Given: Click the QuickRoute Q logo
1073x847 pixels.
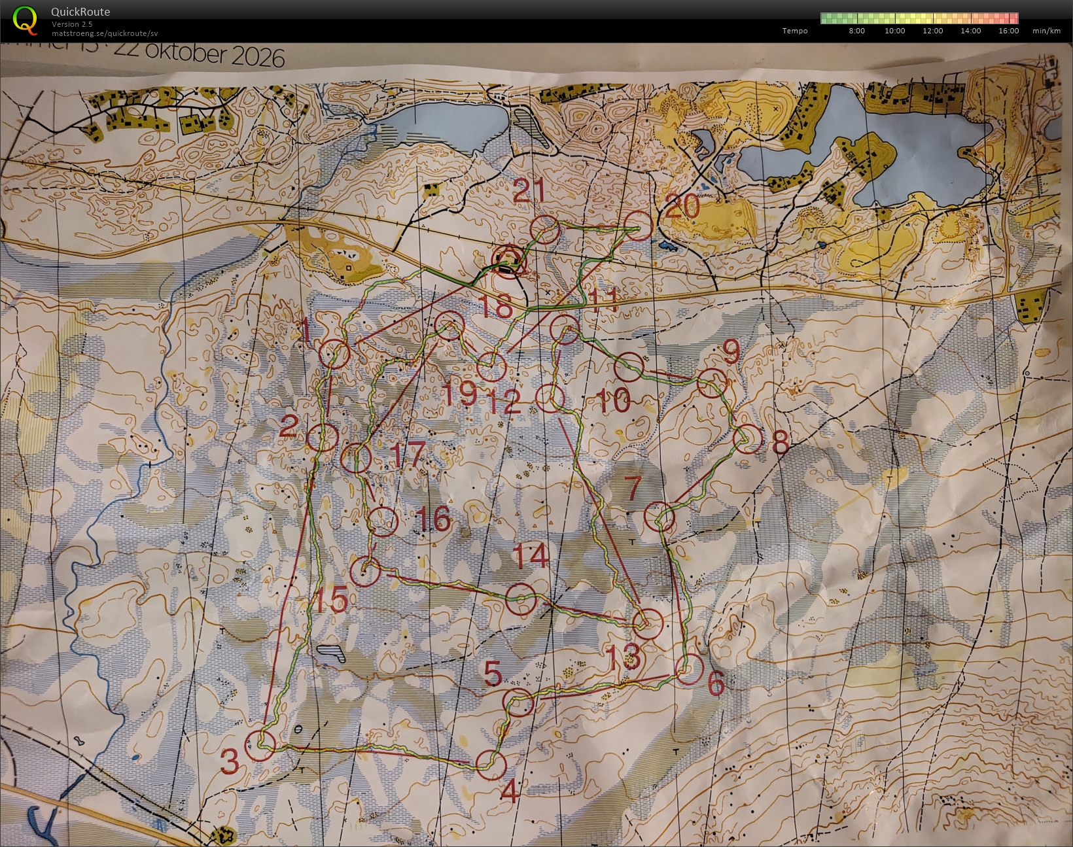Looking at the screenshot, I should click(26, 20).
